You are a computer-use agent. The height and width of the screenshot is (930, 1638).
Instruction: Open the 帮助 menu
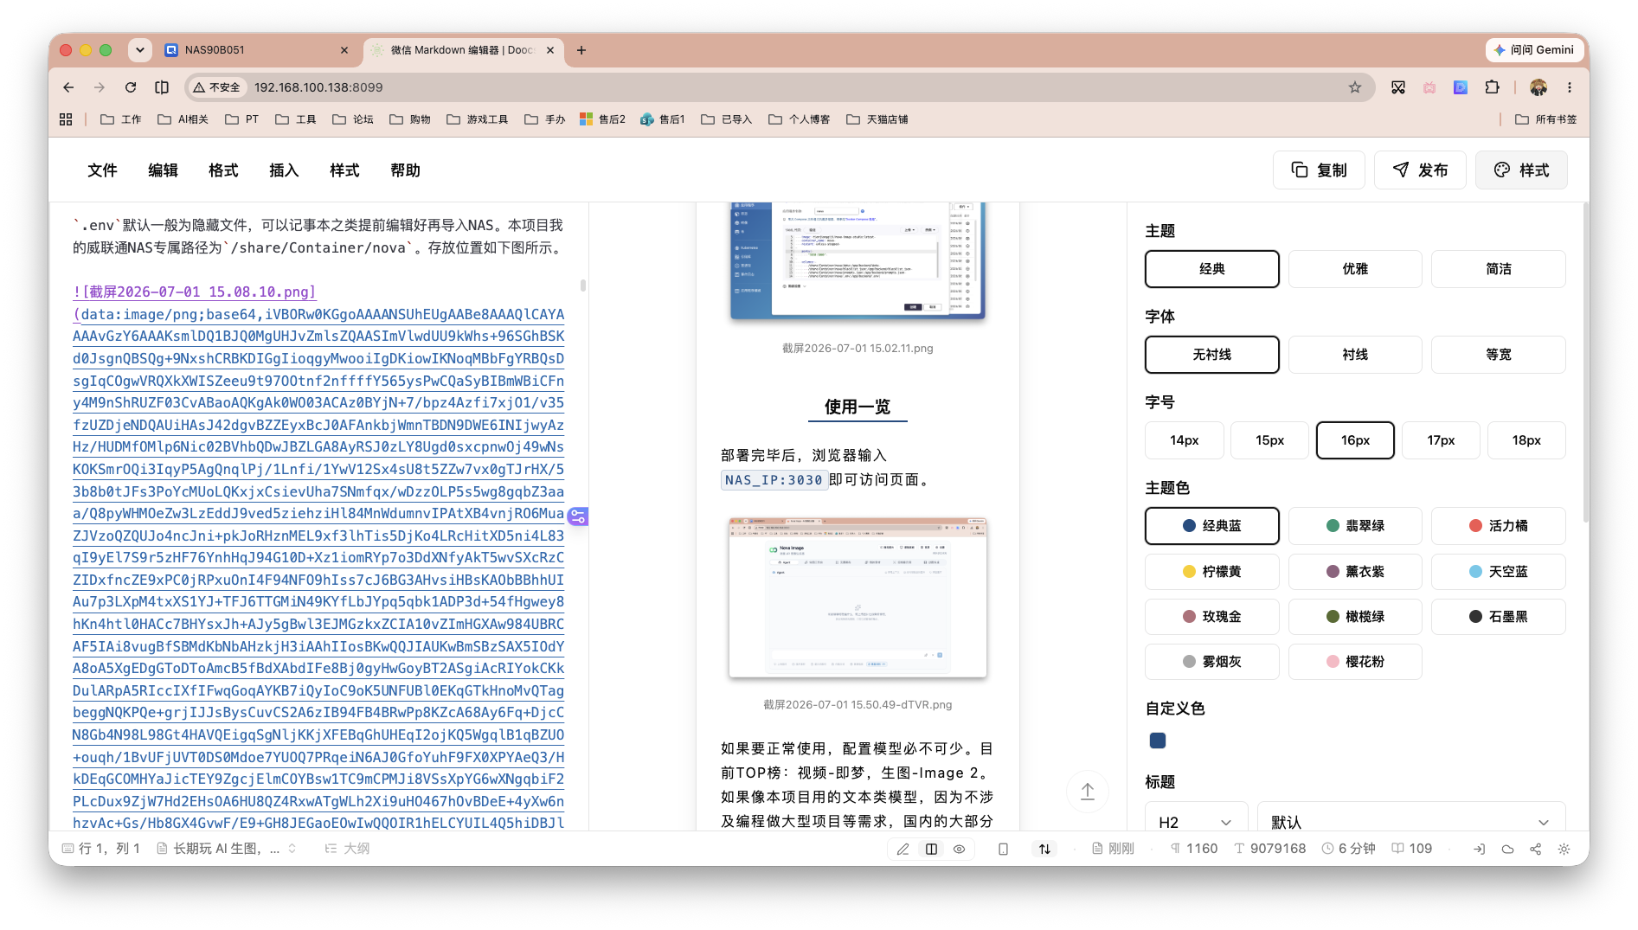(x=405, y=170)
